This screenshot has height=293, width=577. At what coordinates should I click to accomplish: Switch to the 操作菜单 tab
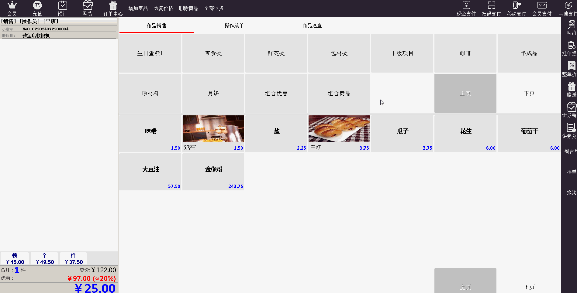(234, 26)
